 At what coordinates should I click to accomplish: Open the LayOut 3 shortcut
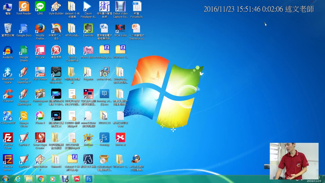24,161
